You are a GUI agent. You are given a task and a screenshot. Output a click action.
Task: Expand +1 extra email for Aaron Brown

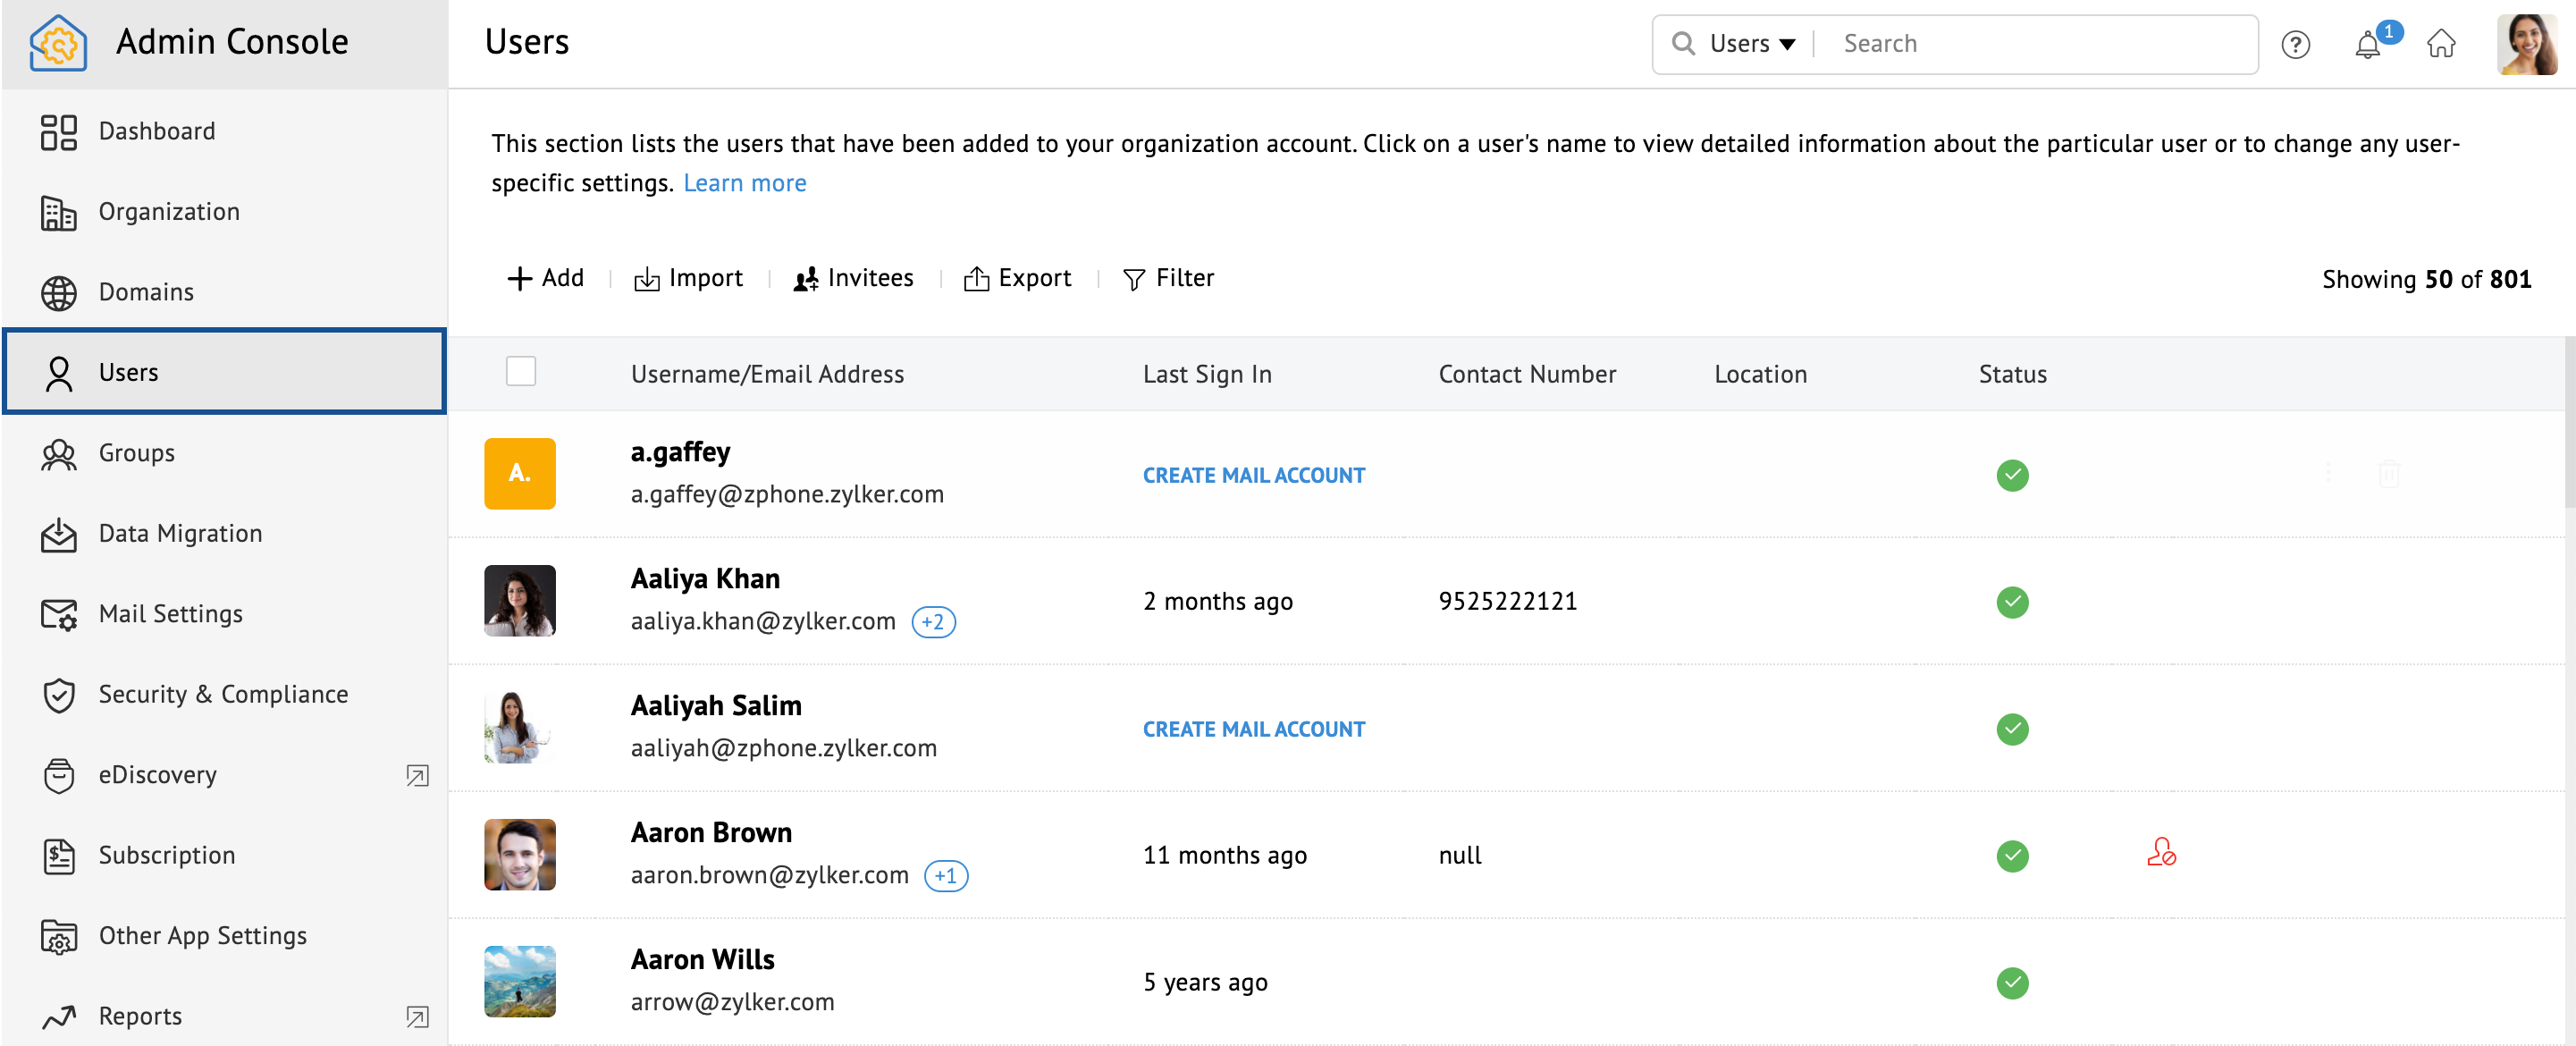tap(945, 876)
